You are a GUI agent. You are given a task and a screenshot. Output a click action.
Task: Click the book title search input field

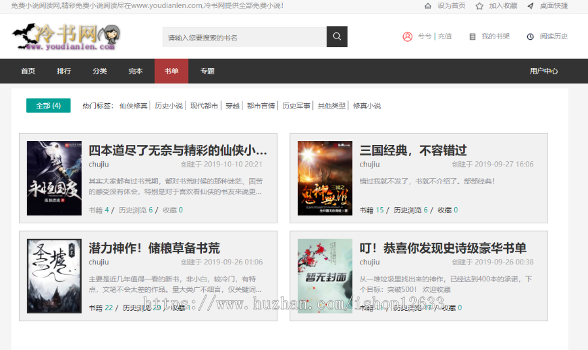244,37
